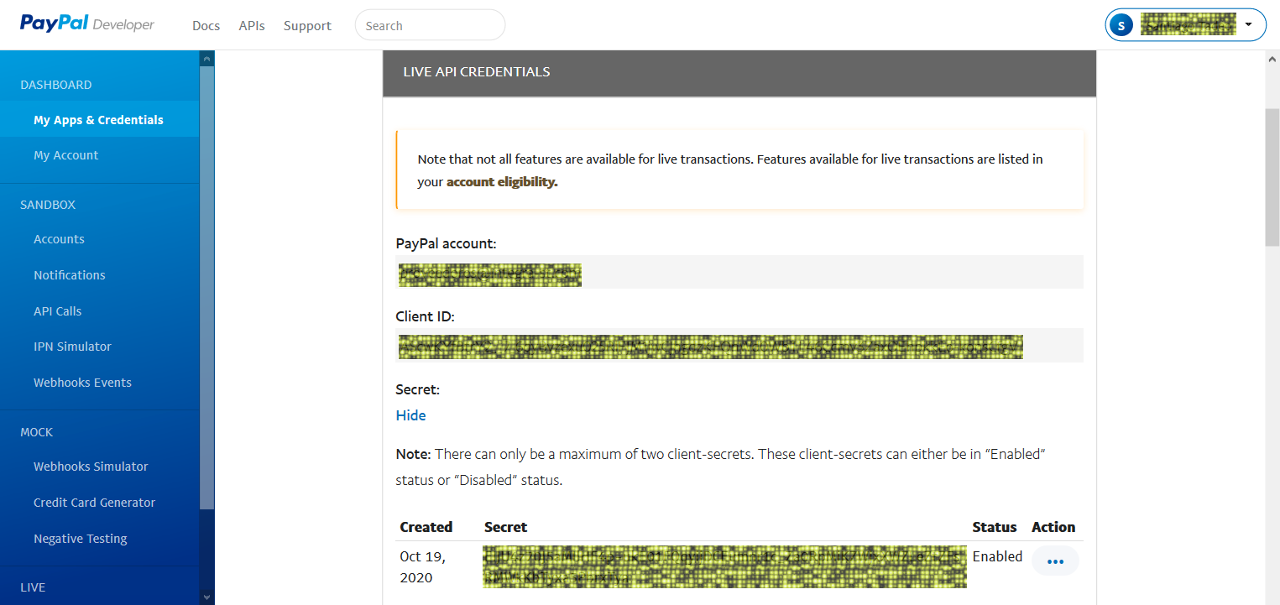The height and width of the screenshot is (605, 1280).
Task: Click the PayPal Developer logo
Action: point(87,24)
